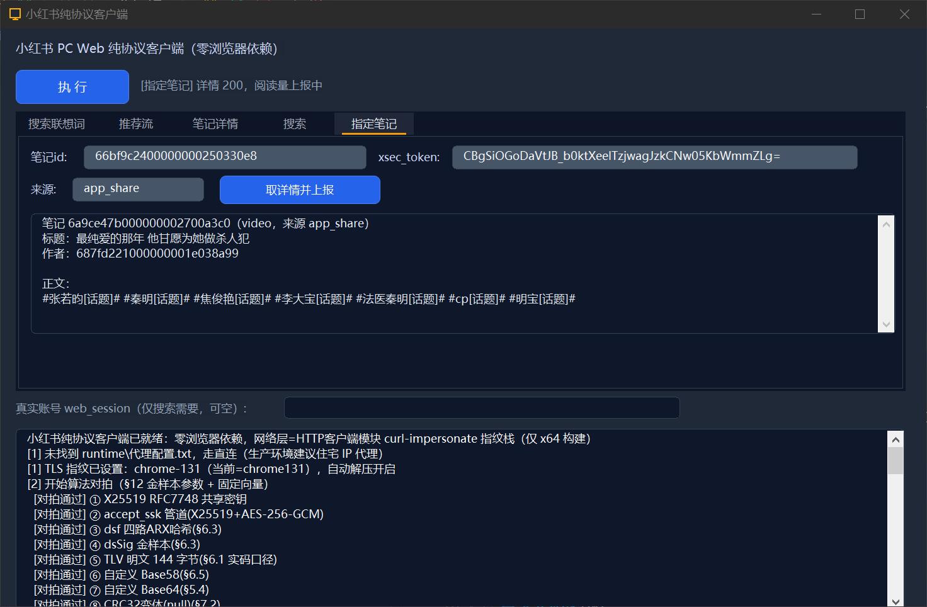This screenshot has width=927, height=607.
Task: Switch to the 搜索联想词 tab
Action: click(57, 124)
